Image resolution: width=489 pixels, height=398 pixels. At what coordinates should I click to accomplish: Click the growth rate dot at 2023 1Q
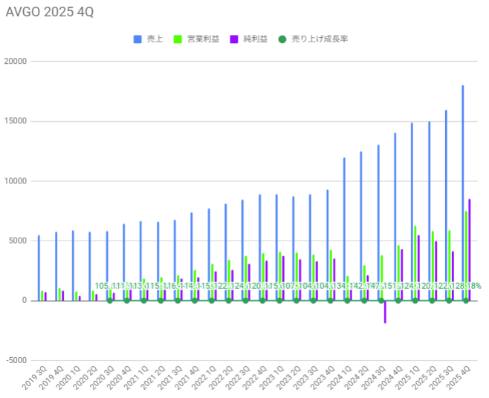pyautogui.click(x=279, y=301)
